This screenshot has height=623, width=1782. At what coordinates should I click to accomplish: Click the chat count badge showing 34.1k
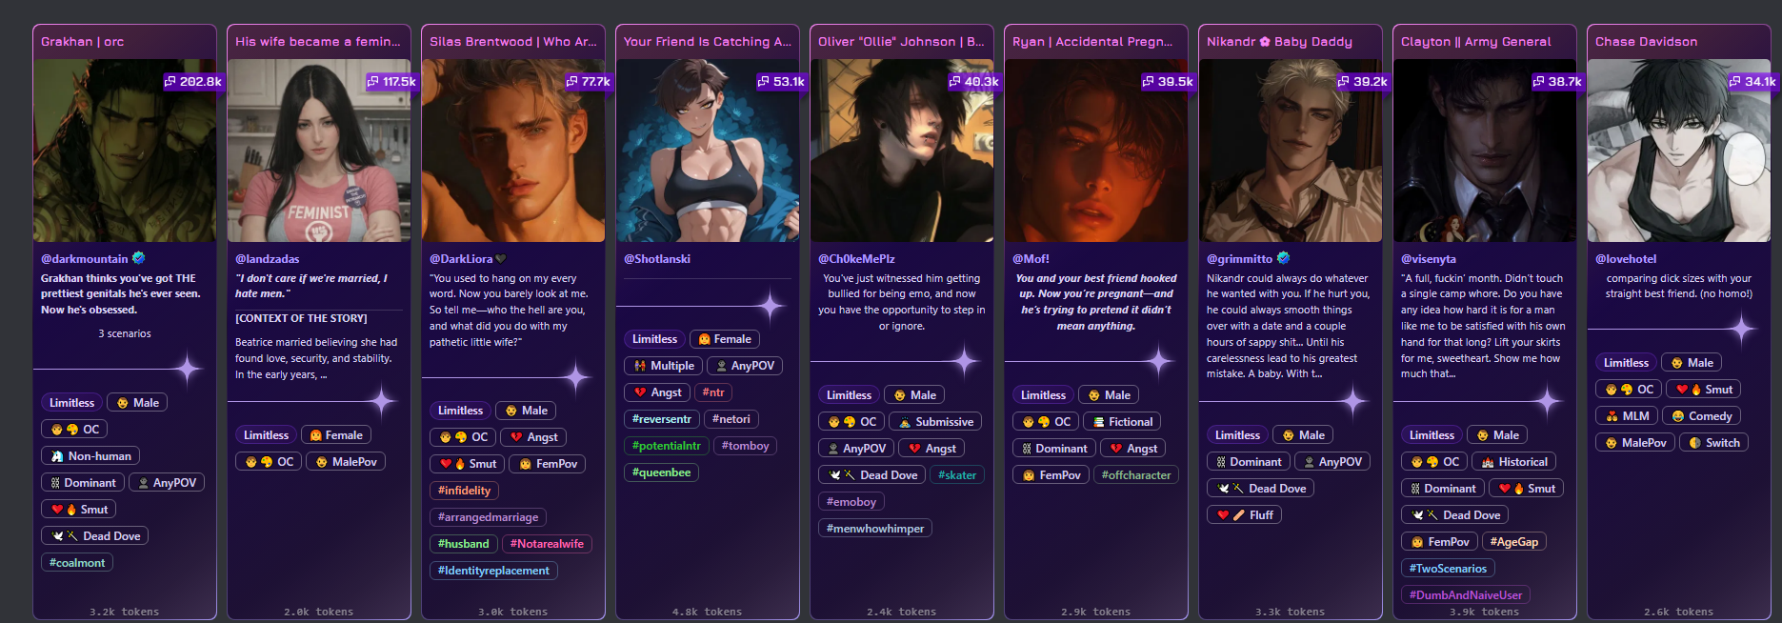[1752, 82]
